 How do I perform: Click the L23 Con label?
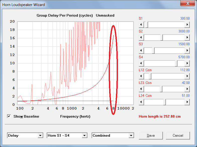tap(145, 83)
